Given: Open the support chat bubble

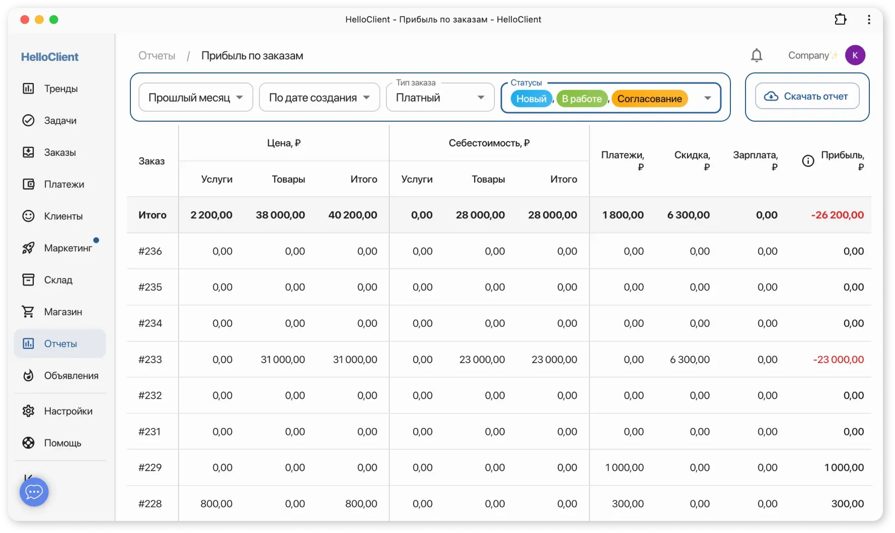Looking at the screenshot, I should pos(34,492).
